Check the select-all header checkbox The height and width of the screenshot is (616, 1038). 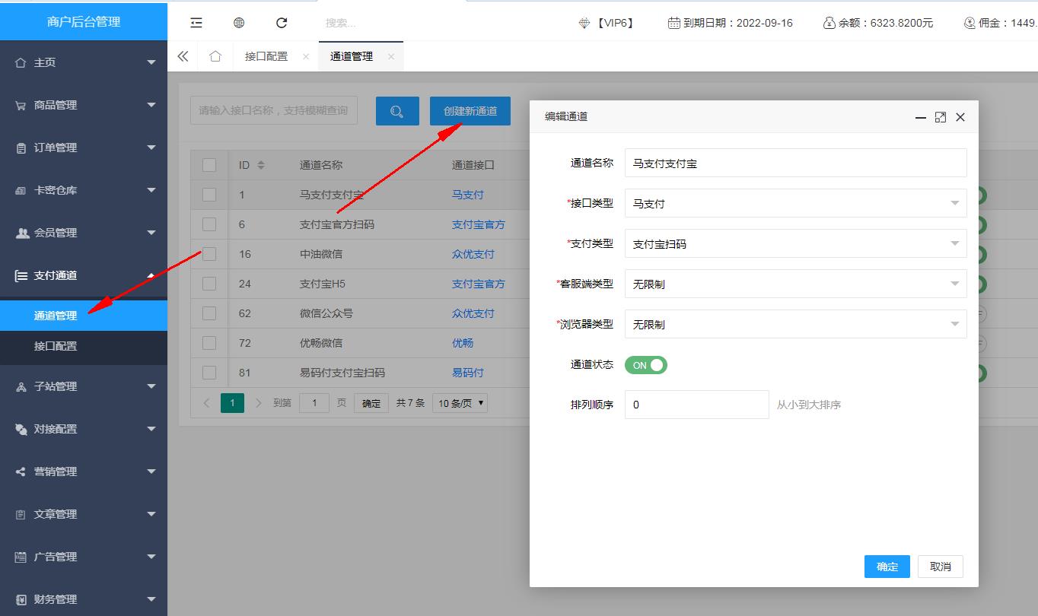click(x=209, y=165)
